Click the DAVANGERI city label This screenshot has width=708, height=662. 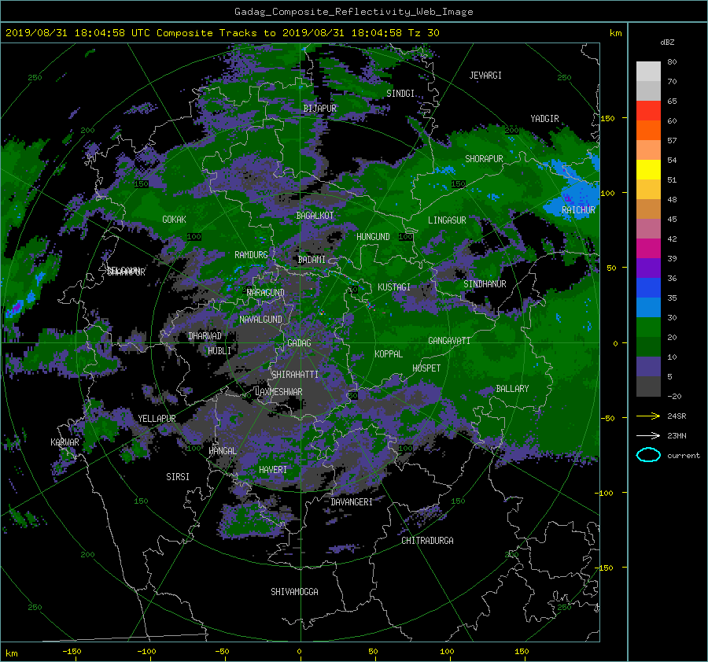point(352,502)
